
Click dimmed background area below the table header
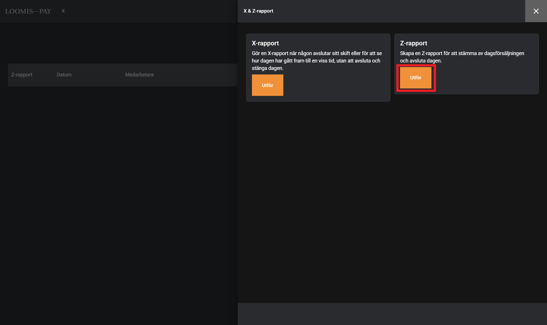118,200
